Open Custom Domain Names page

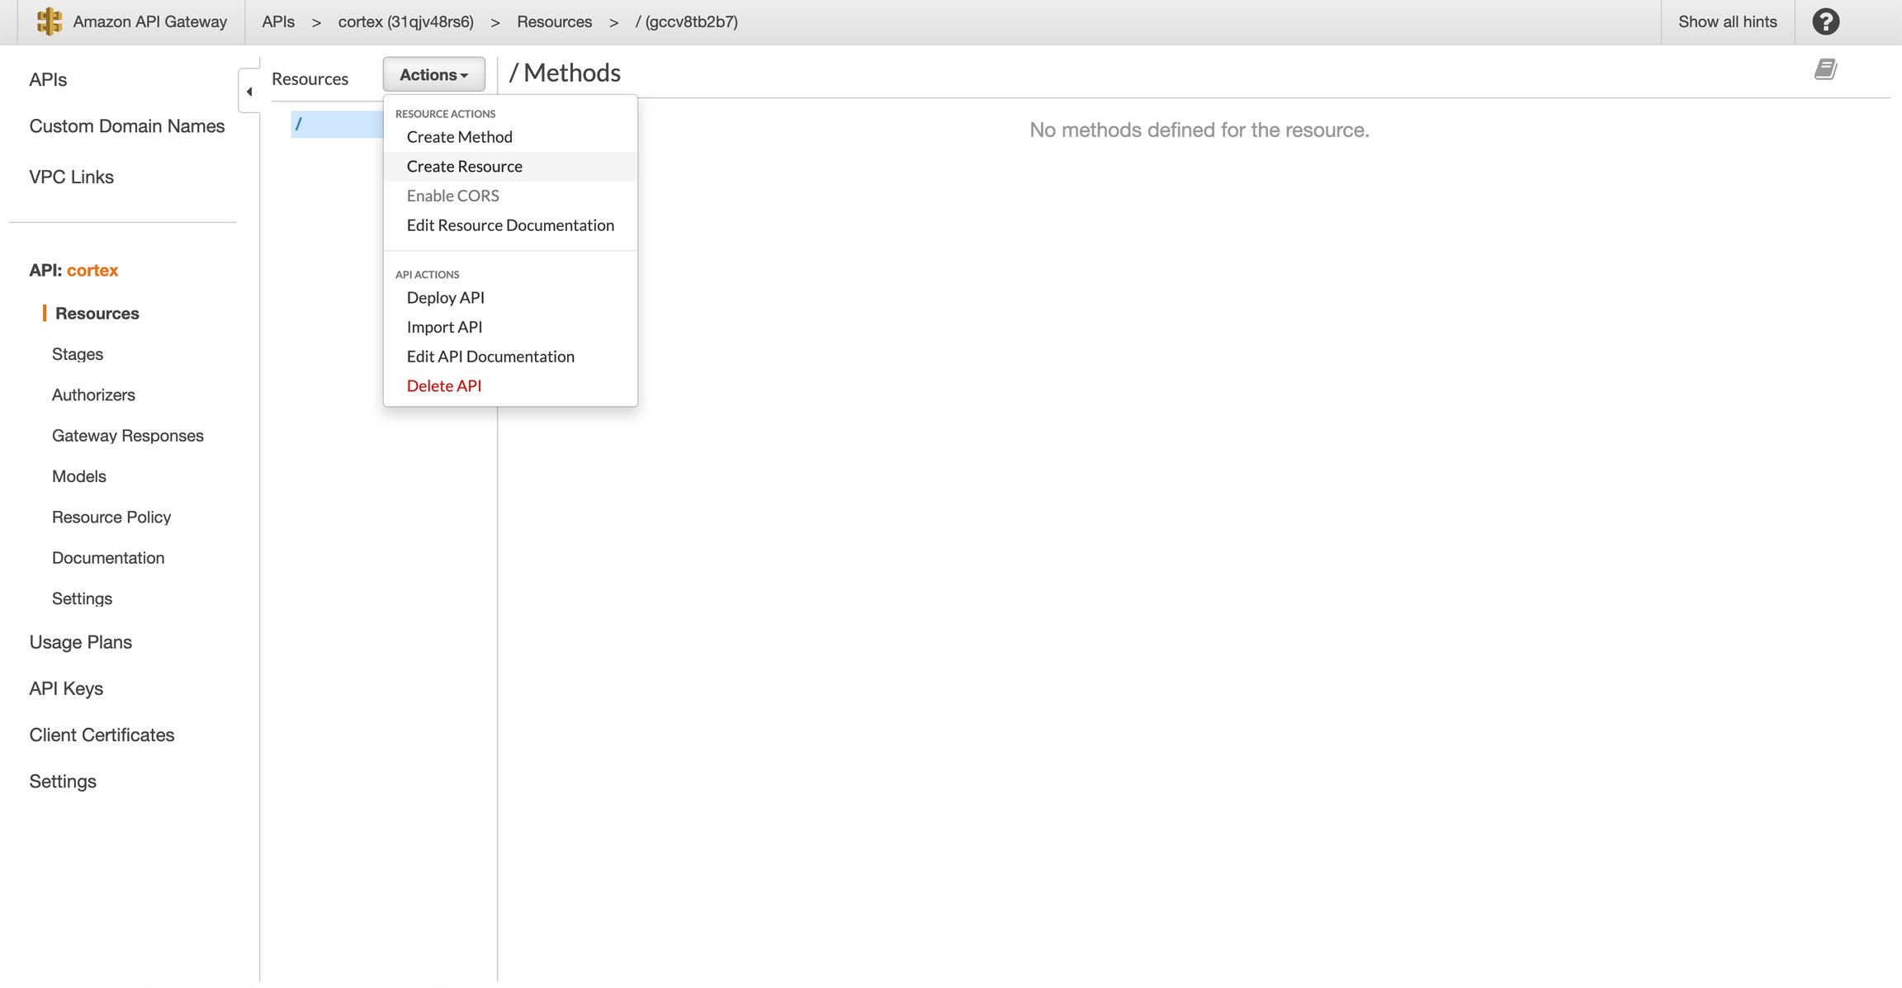126,126
